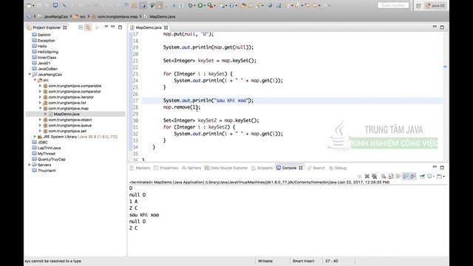Click the Open Console icon
The height and width of the screenshot is (266, 473).
pyautogui.click(x=439, y=176)
